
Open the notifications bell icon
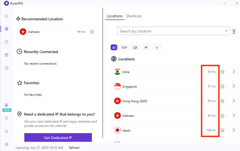[7, 131]
